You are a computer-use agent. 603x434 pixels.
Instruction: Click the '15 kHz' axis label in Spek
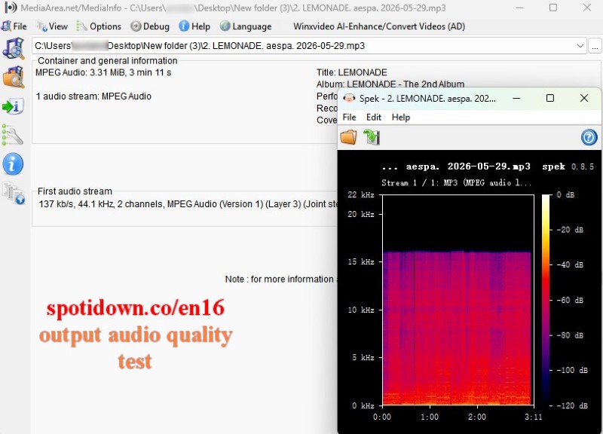(361, 261)
